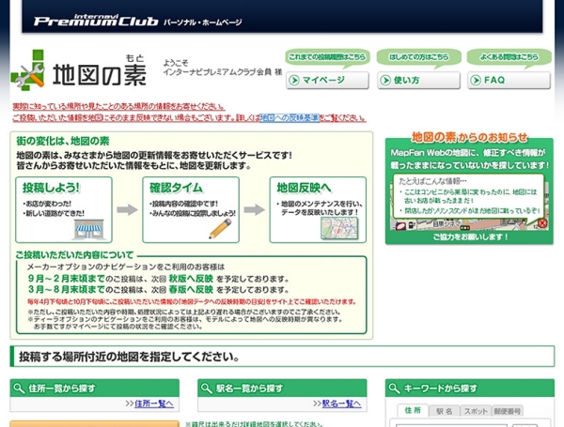
Task: Click the よくある質問はこちら speech bubble
Action: coord(509,58)
